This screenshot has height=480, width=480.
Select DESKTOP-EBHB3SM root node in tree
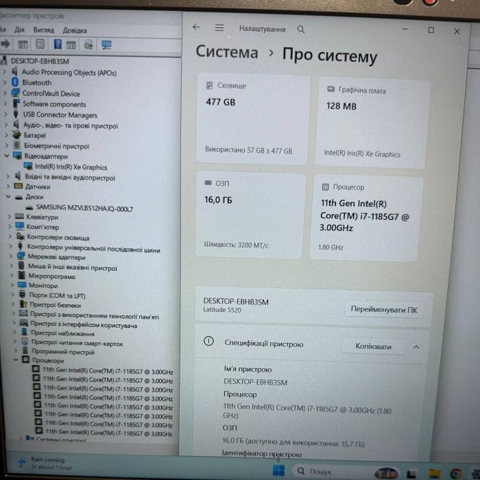coord(40,61)
